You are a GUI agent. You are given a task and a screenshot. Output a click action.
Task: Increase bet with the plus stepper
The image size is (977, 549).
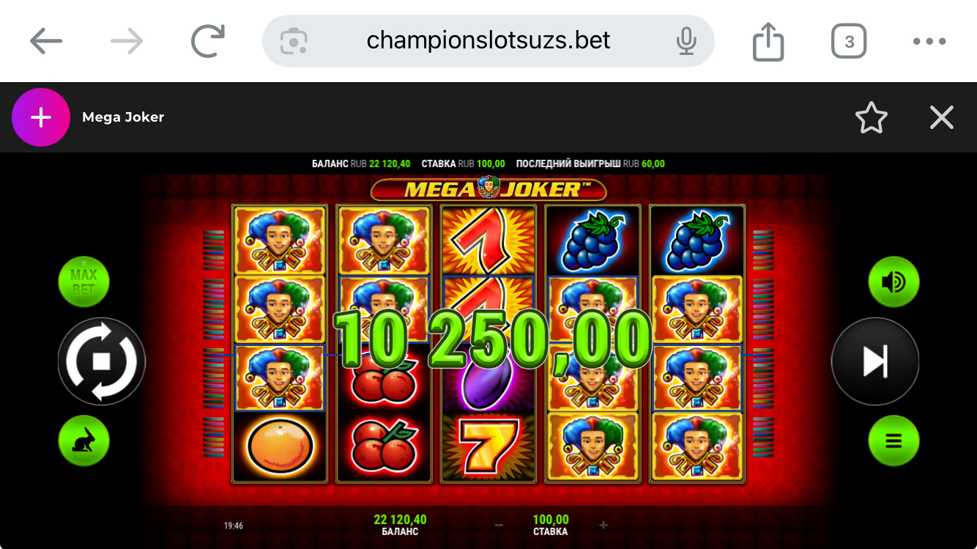pyautogui.click(x=603, y=526)
